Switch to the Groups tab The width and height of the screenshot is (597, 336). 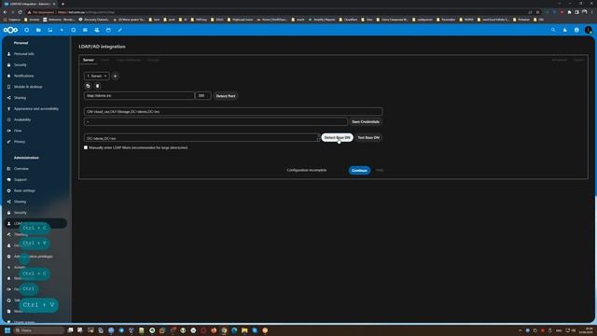pos(153,60)
